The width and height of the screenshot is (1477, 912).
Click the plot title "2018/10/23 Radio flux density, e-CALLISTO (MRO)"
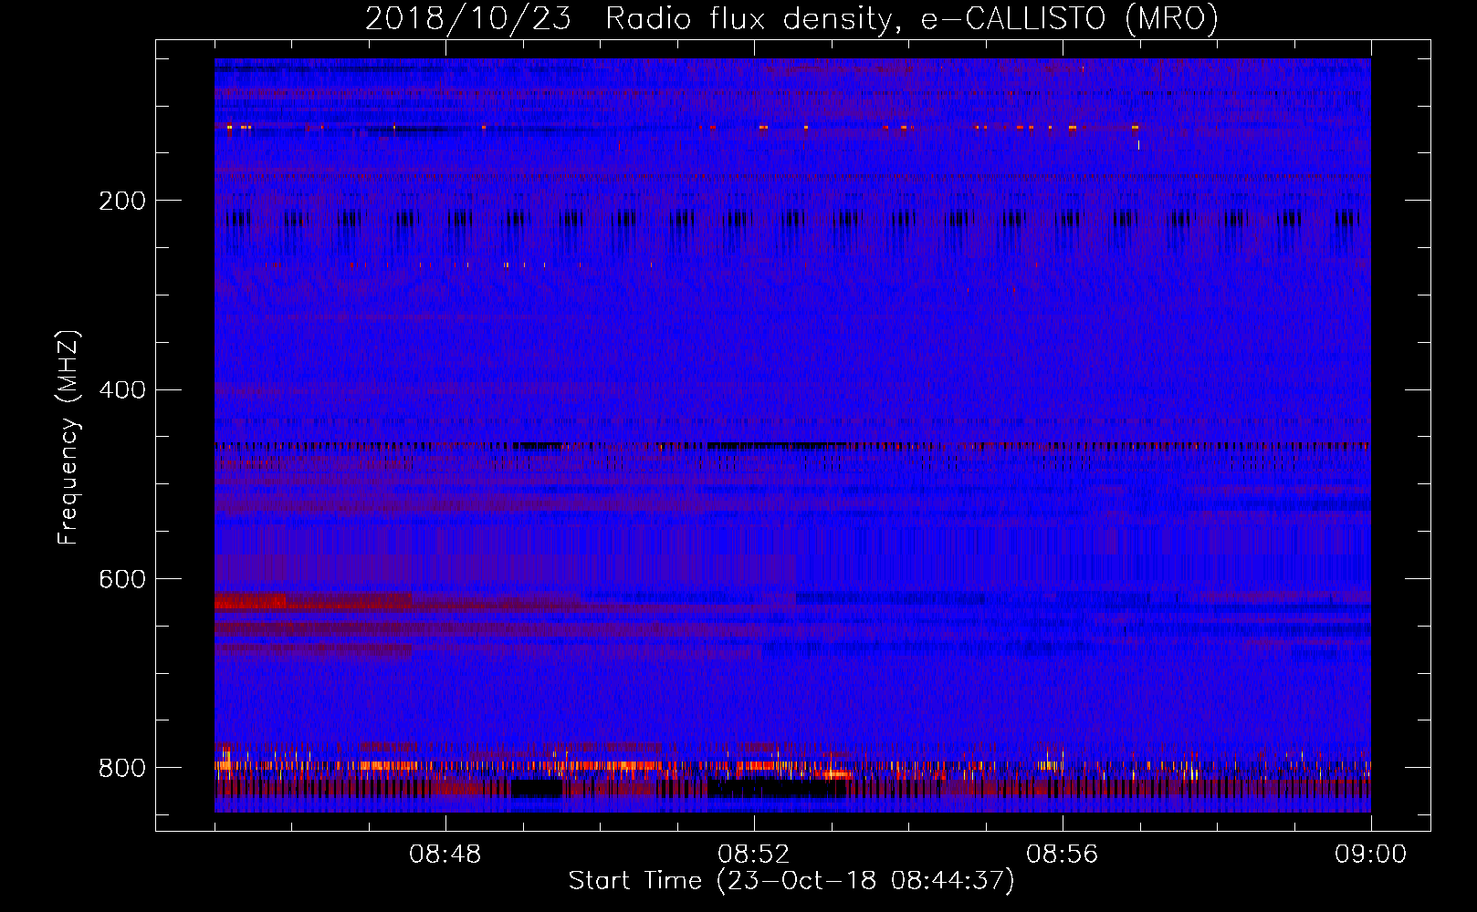[x=791, y=18]
